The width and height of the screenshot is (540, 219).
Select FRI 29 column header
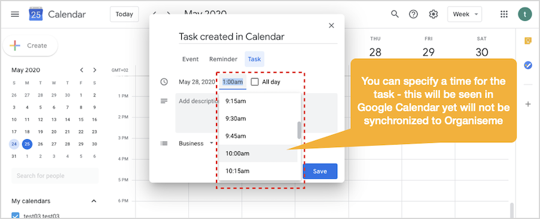coord(428,47)
